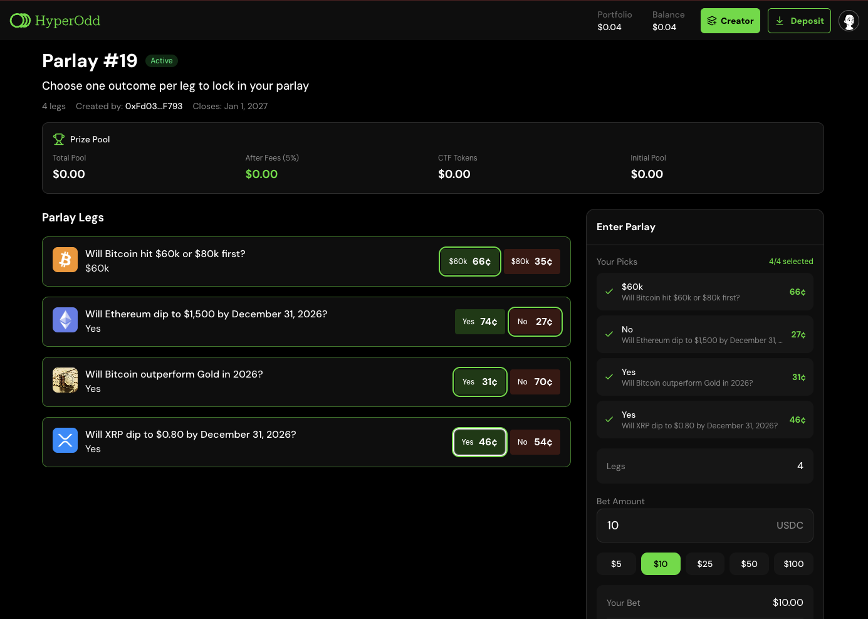Click checkmark beside XRP Yes pick
Viewport: 868px width, 619px height.
tap(609, 420)
